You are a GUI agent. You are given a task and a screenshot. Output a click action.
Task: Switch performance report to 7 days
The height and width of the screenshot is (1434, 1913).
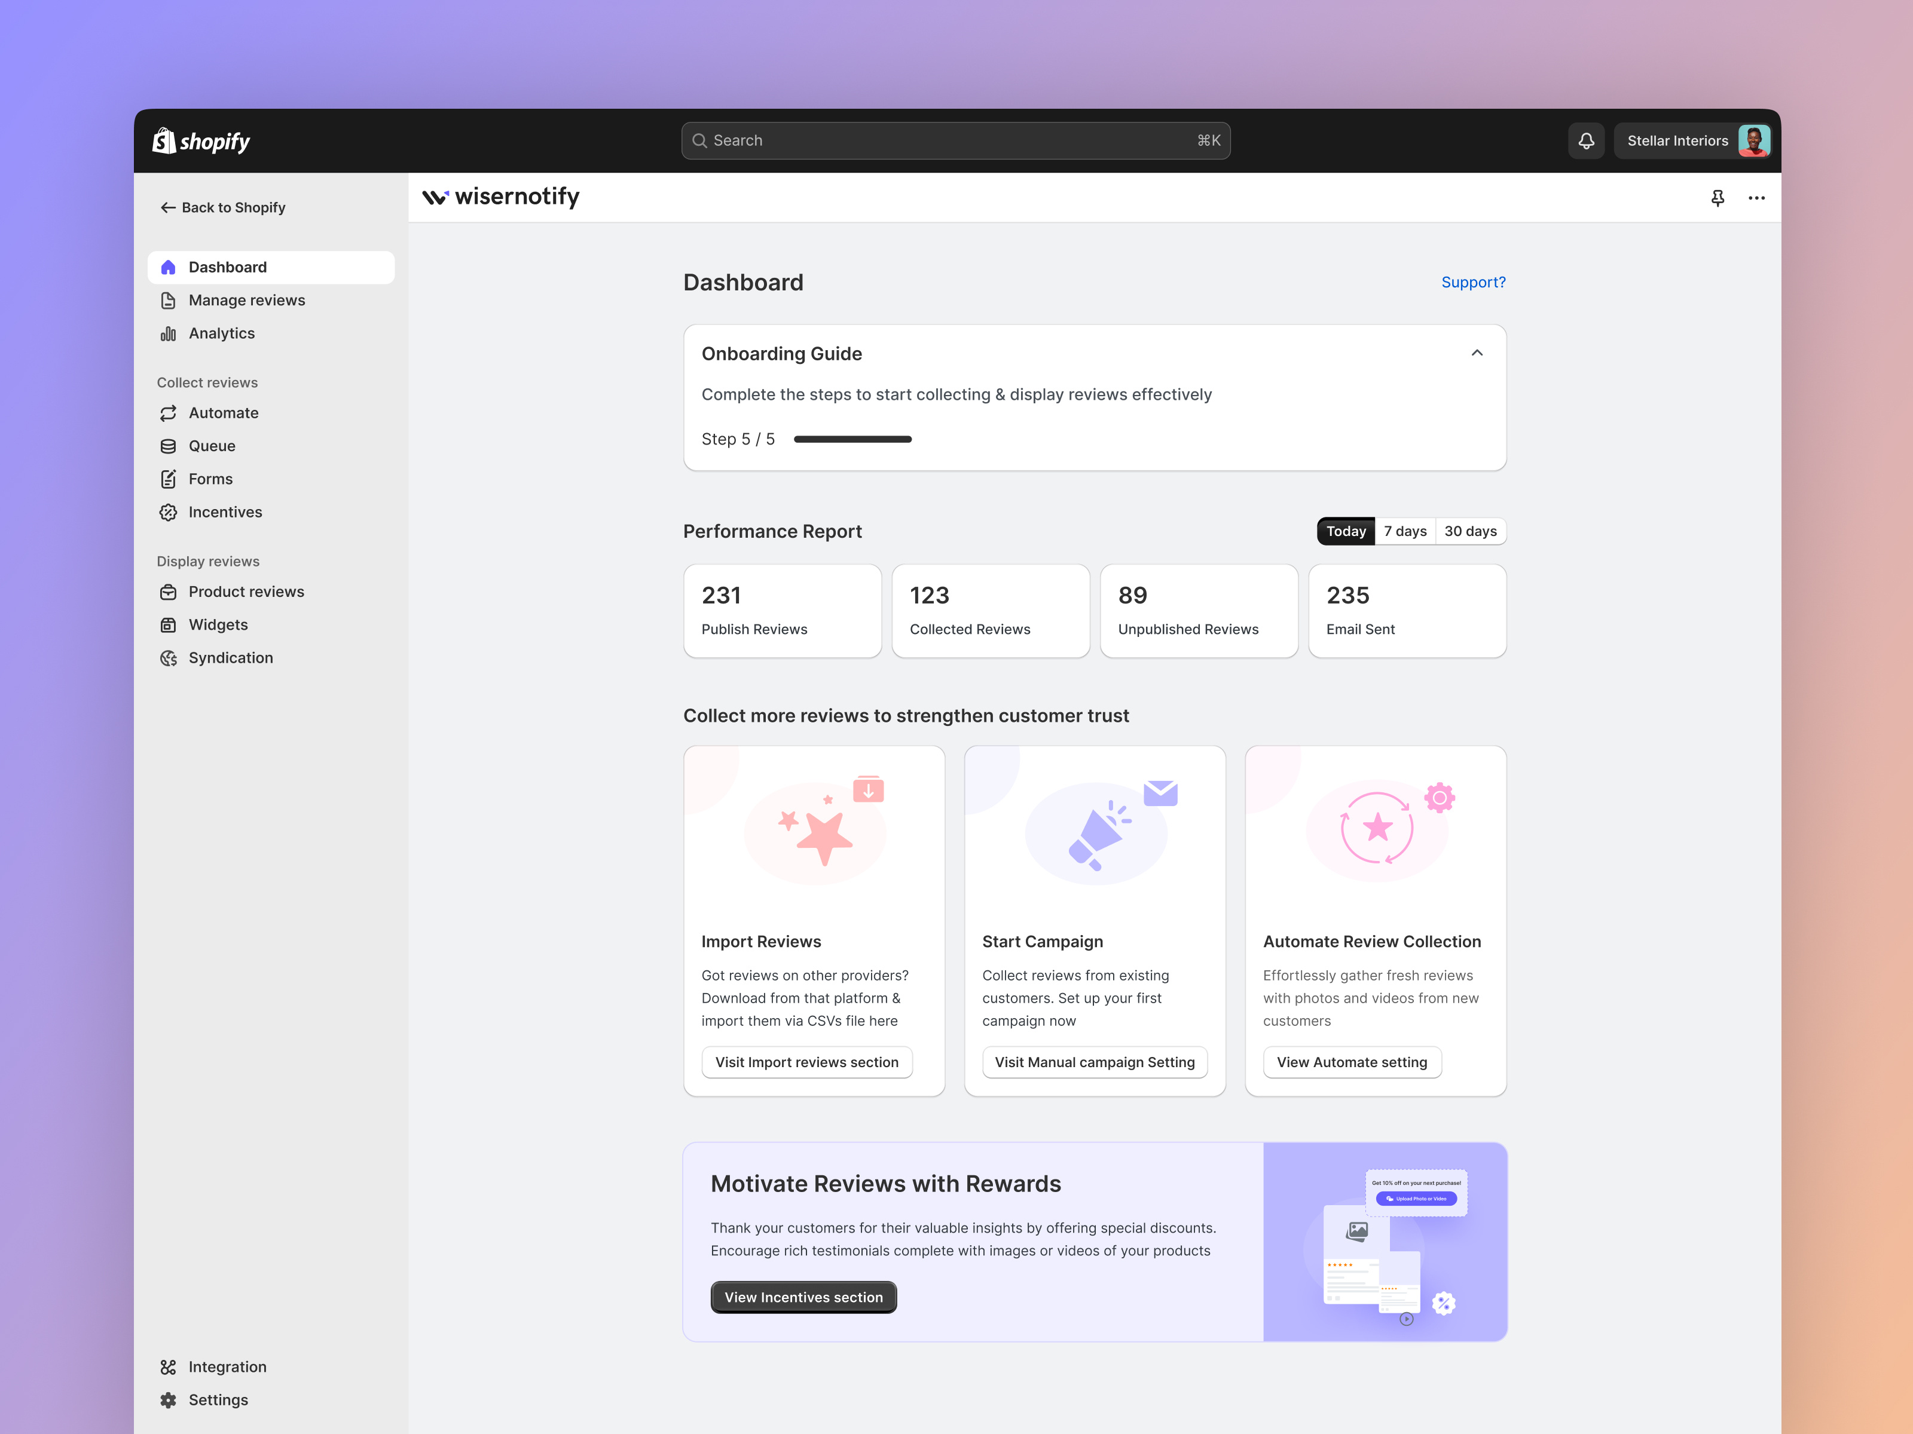[x=1404, y=531]
